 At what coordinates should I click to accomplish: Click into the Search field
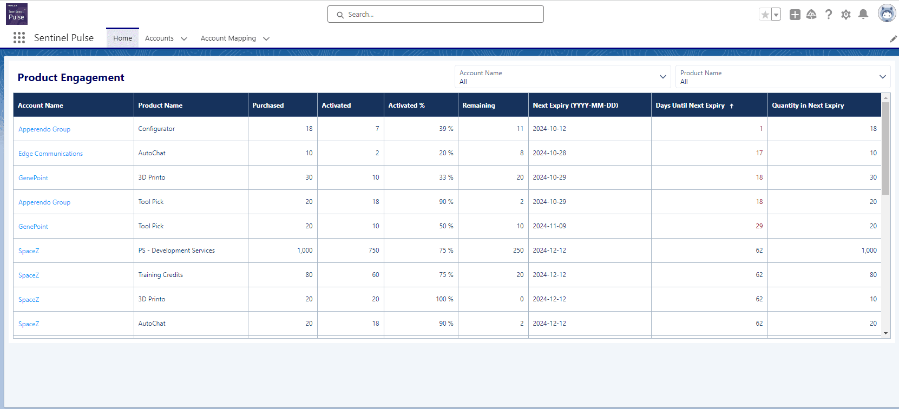[x=436, y=14]
